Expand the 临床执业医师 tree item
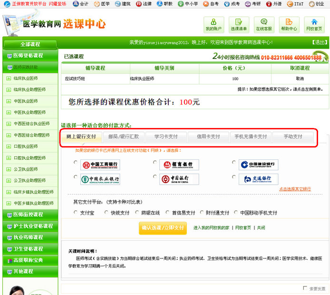330x295 pixels. (x=9, y=78)
